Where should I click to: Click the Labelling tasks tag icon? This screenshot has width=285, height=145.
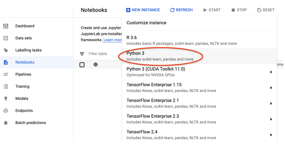(x=6, y=50)
